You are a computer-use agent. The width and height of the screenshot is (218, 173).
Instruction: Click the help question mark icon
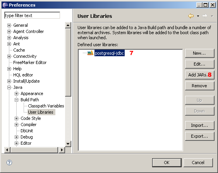[x=9, y=163]
